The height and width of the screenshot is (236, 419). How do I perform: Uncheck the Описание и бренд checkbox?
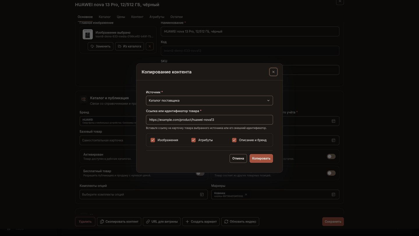[x=234, y=140]
